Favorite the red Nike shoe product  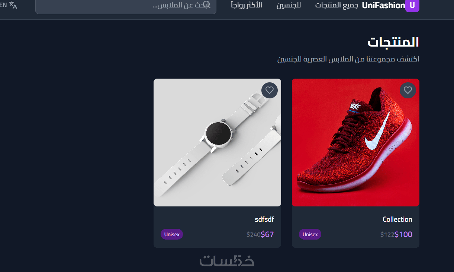(408, 90)
